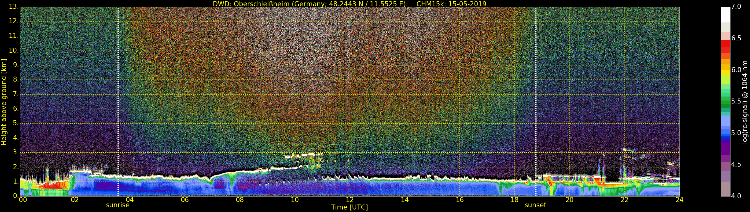Click the '04' time tick label

[x=130, y=200]
